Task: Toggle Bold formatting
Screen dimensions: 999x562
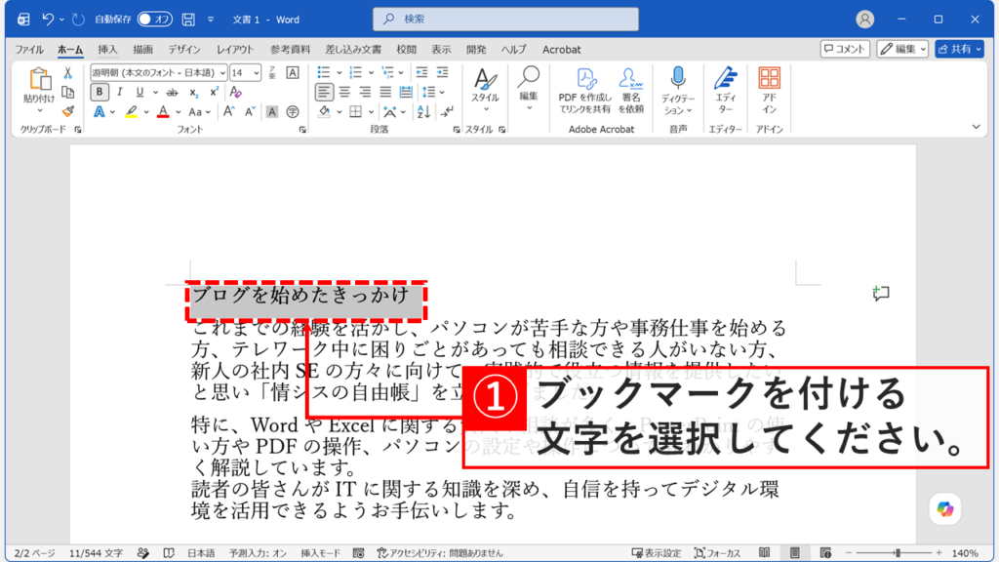Action: [x=100, y=93]
